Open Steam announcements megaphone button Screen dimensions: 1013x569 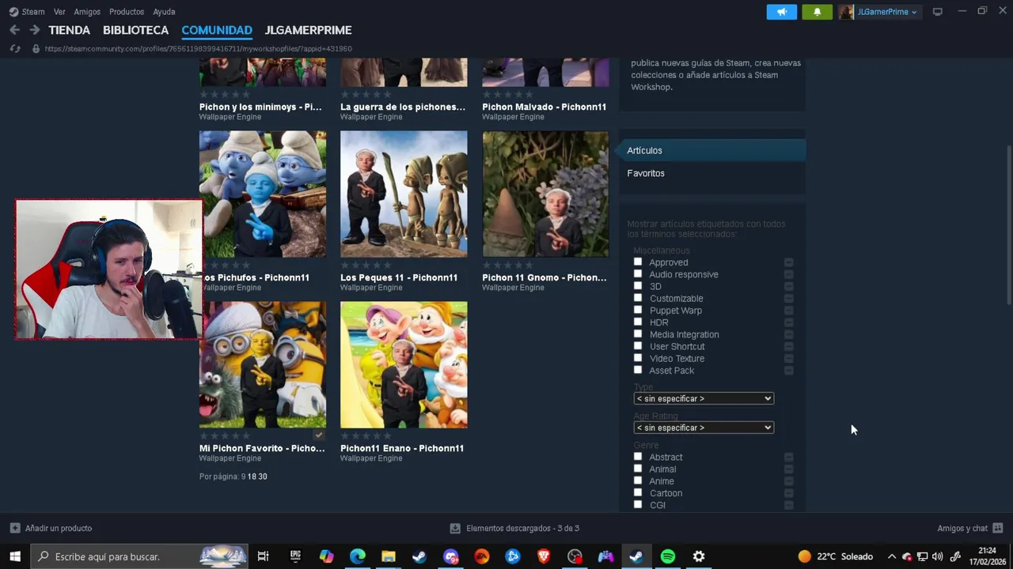click(781, 12)
